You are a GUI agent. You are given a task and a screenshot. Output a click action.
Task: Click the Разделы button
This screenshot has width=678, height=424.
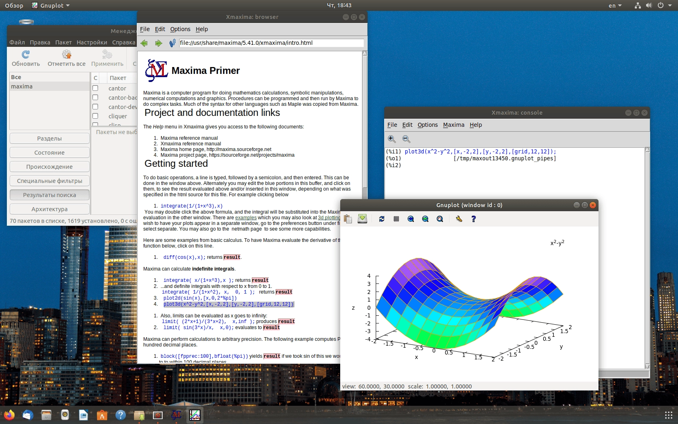(49, 139)
